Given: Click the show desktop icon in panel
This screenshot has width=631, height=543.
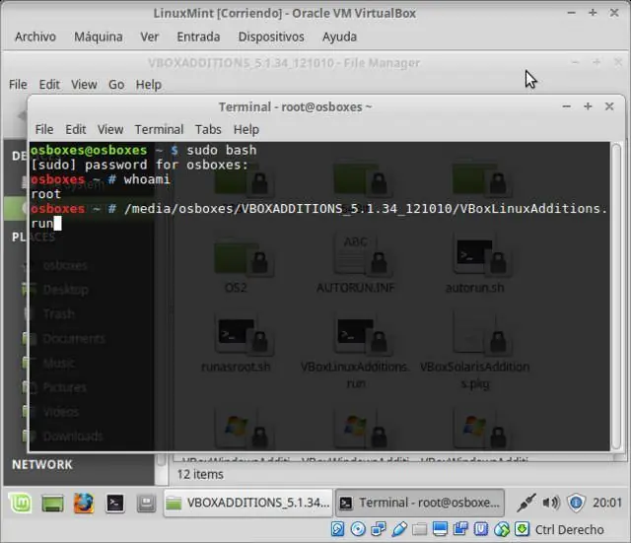Looking at the screenshot, I should (x=52, y=504).
